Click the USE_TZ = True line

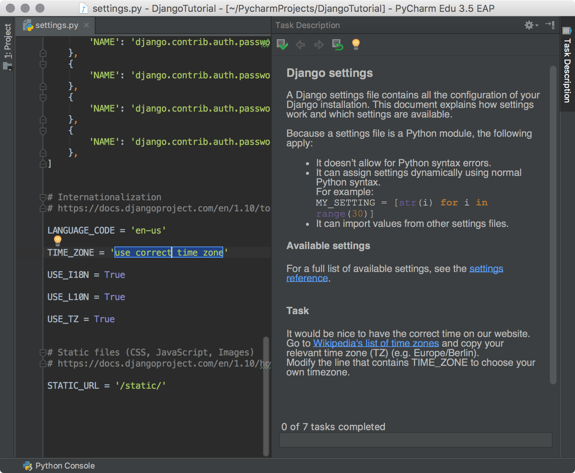click(81, 319)
